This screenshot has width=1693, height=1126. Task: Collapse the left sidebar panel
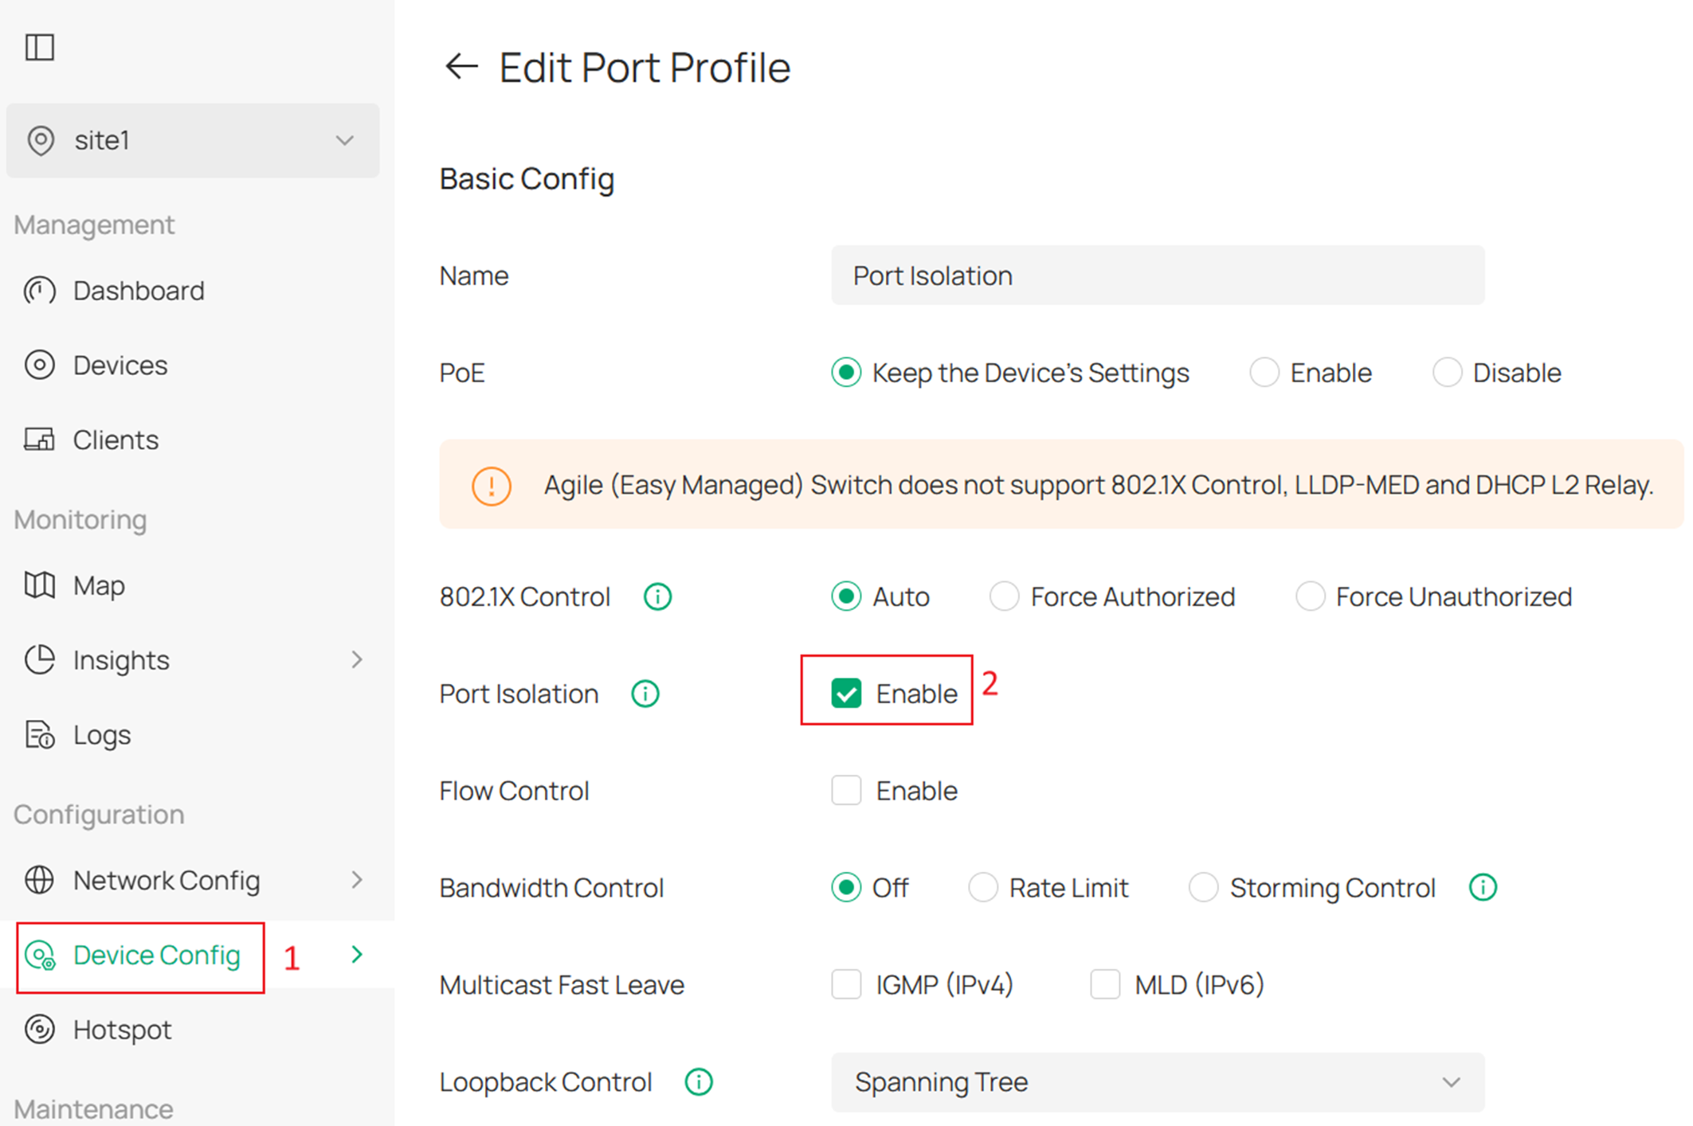(x=40, y=47)
